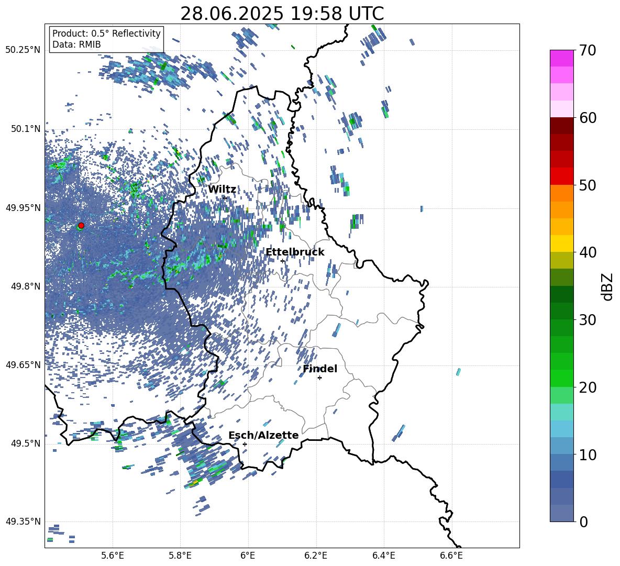This screenshot has width=620, height=566.
Task: Click the 6.2°E longitude label
Action: tap(316, 556)
